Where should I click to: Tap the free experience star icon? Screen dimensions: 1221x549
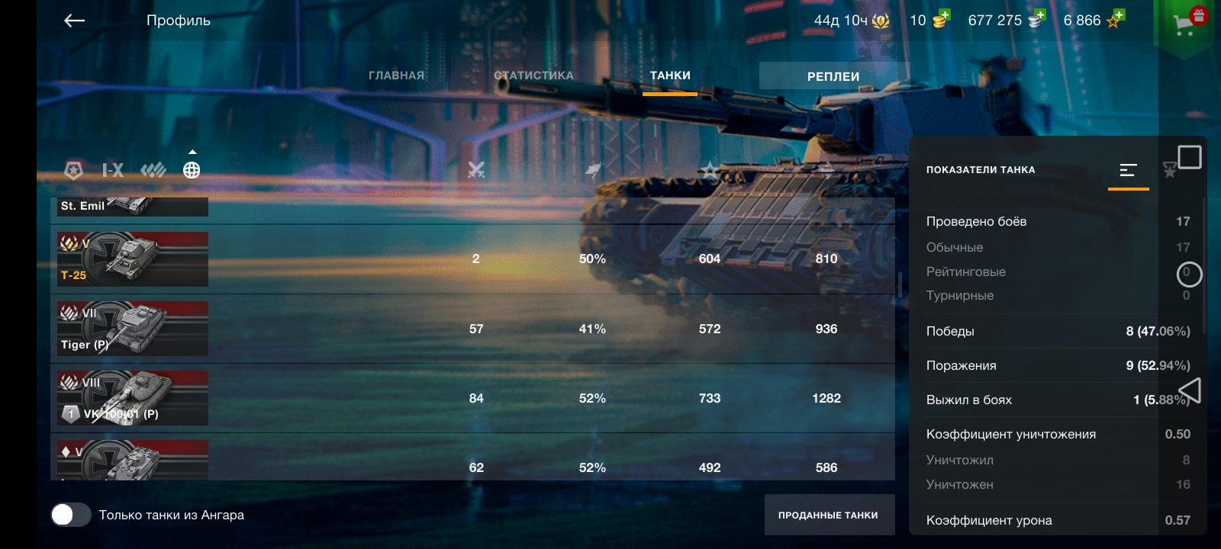click(1115, 19)
